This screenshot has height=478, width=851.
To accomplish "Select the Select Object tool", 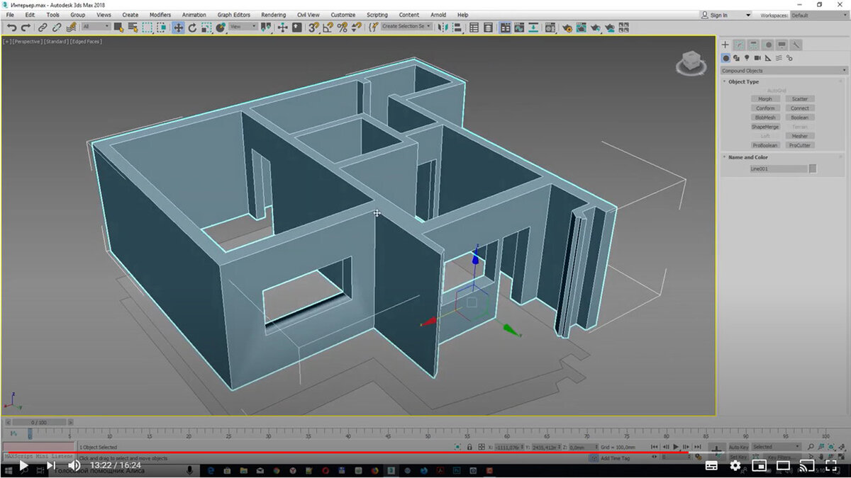I will click(x=118, y=28).
